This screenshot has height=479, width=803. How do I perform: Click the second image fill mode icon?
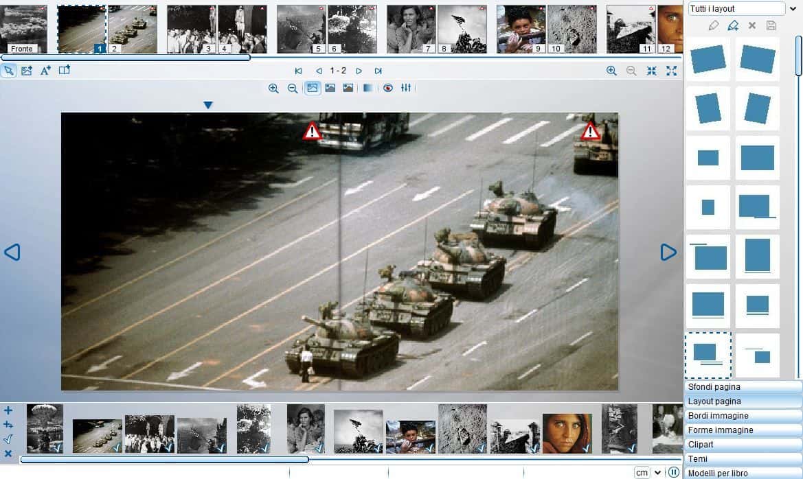pos(330,88)
